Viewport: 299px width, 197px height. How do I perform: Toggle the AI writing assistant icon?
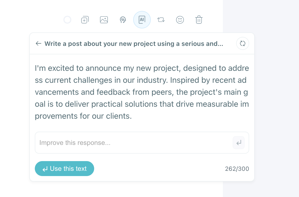(x=142, y=20)
